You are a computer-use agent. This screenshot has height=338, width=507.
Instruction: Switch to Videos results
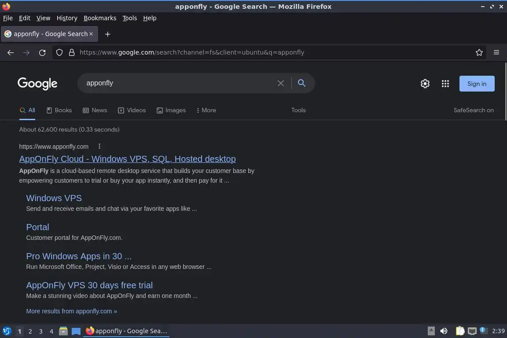point(132,110)
